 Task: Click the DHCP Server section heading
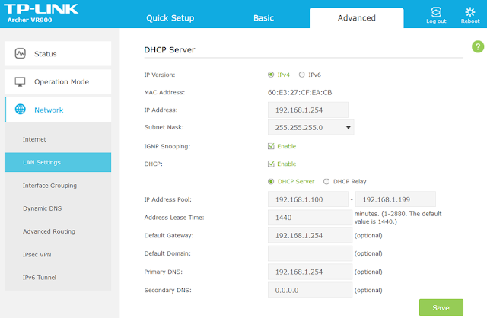pyautogui.click(x=170, y=49)
